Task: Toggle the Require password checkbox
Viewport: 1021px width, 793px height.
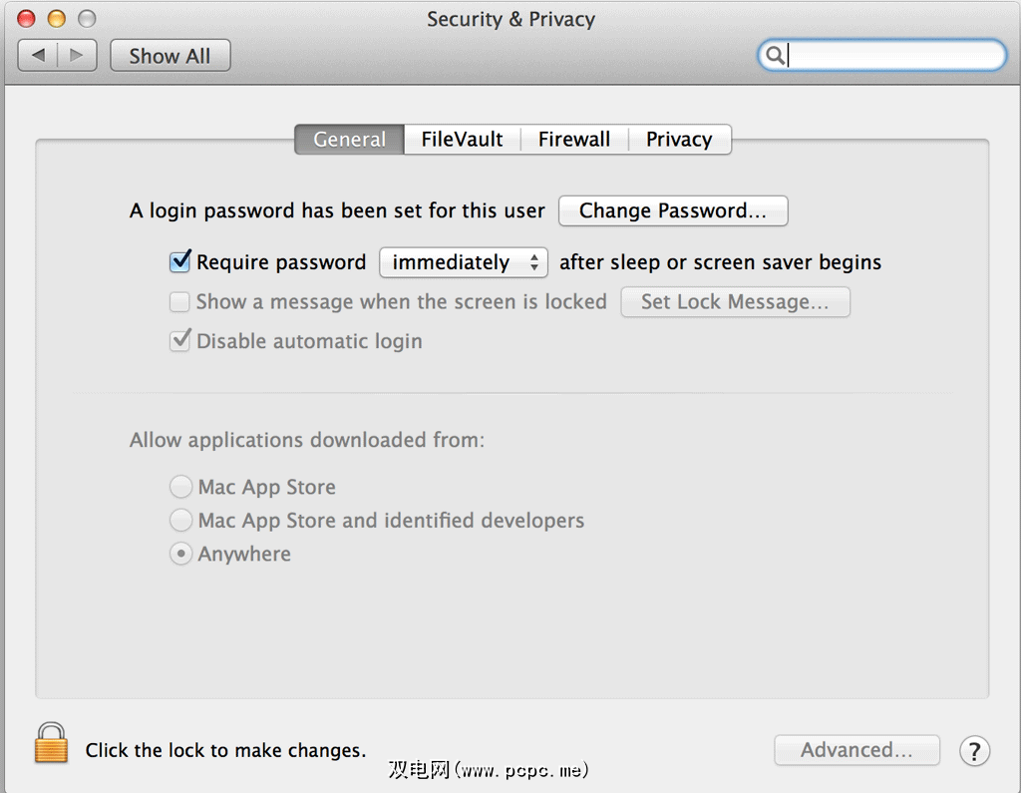Action: (x=180, y=262)
